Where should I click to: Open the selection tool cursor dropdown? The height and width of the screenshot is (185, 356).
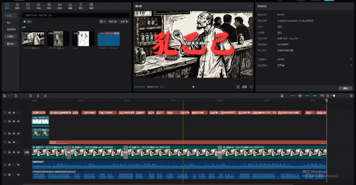[8, 96]
